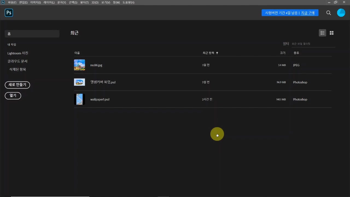Open no.86.jpg thumbnail
Viewport: 350px width, 197px height.
coord(79,65)
